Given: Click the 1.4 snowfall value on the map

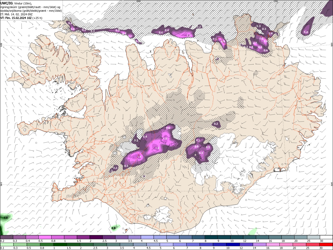Looking at the screenshot, I should tap(139, 157).
